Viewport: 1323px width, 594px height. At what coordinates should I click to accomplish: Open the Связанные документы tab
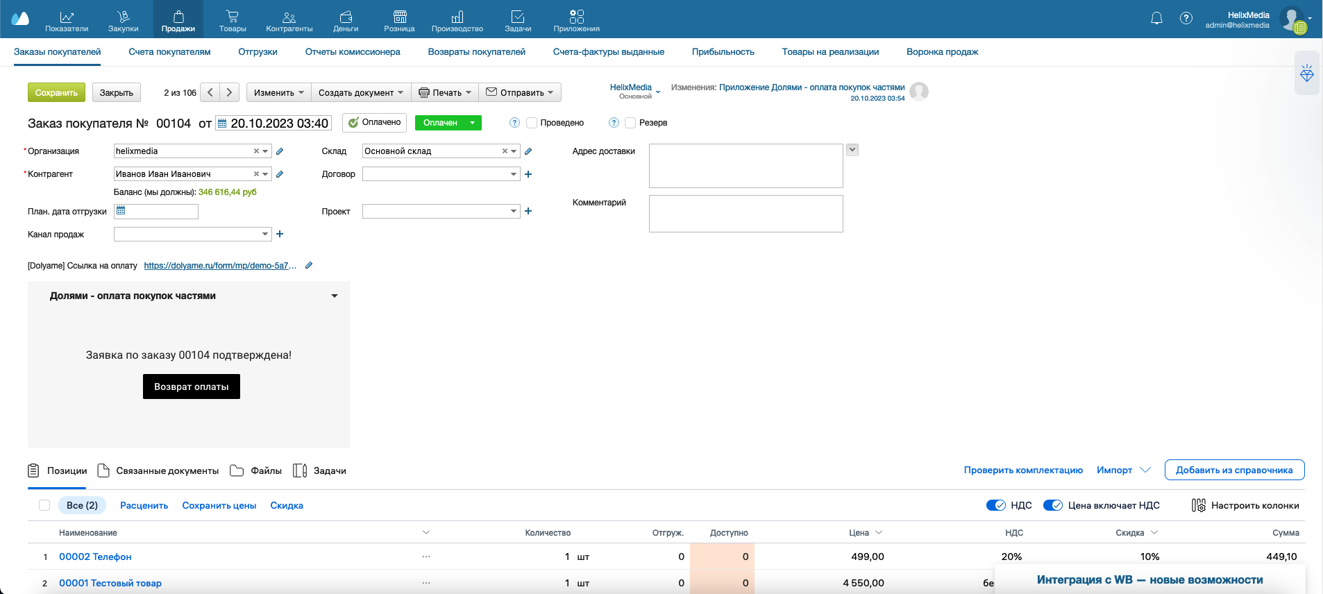coord(158,470)
